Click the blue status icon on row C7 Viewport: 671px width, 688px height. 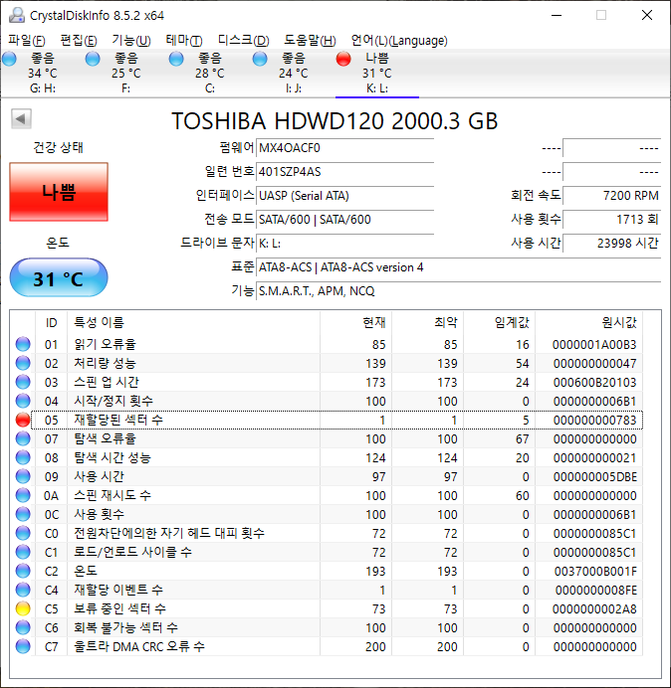pos(23,646)
